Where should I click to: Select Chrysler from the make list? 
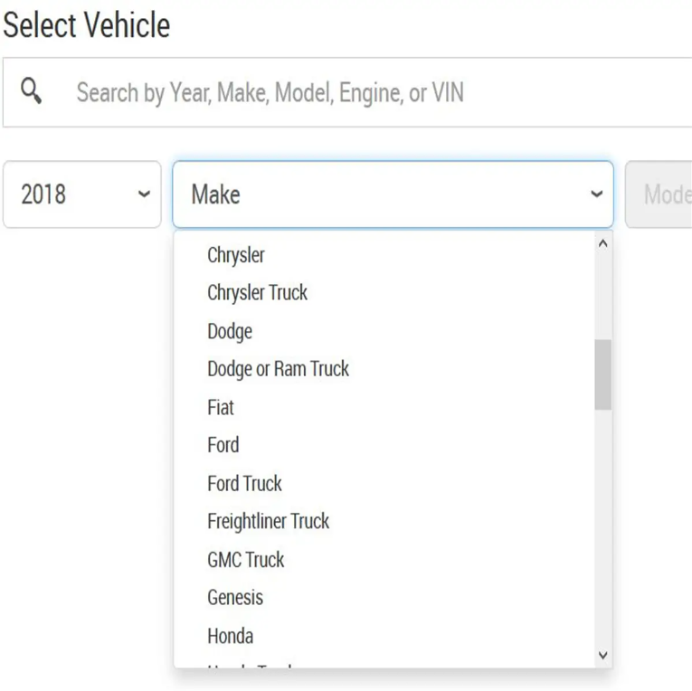pos(236,255)
